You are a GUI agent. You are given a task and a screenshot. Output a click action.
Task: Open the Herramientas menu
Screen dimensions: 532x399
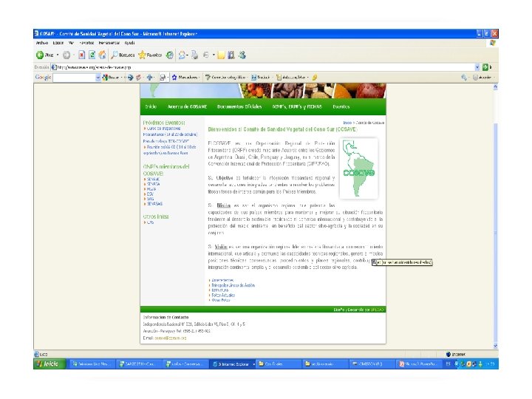coord(109,43)
